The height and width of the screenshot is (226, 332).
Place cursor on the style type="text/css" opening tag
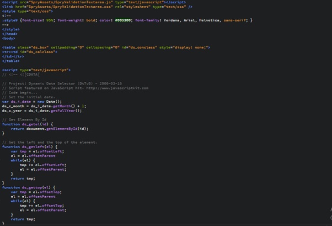[x=28, y=11]
